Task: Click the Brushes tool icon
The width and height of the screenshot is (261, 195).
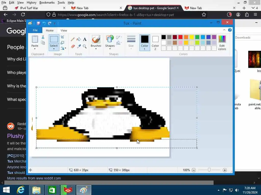Action: click(96, 39)
